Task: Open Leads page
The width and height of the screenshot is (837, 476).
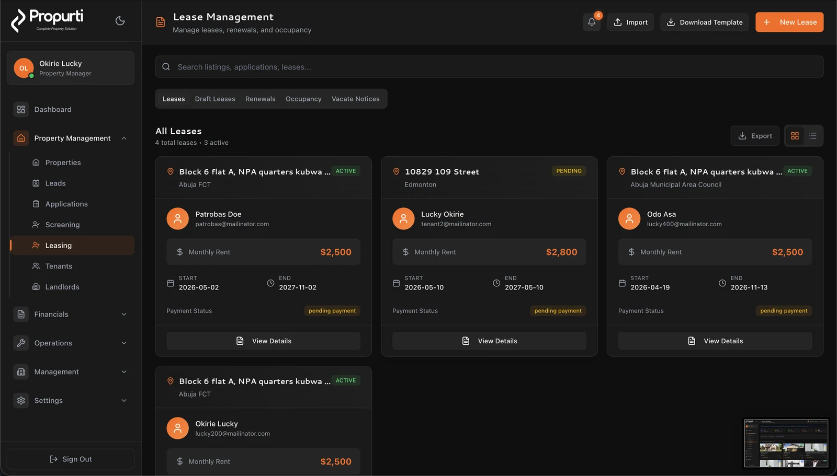Action: pyautogui.click(x=73, y=183)
